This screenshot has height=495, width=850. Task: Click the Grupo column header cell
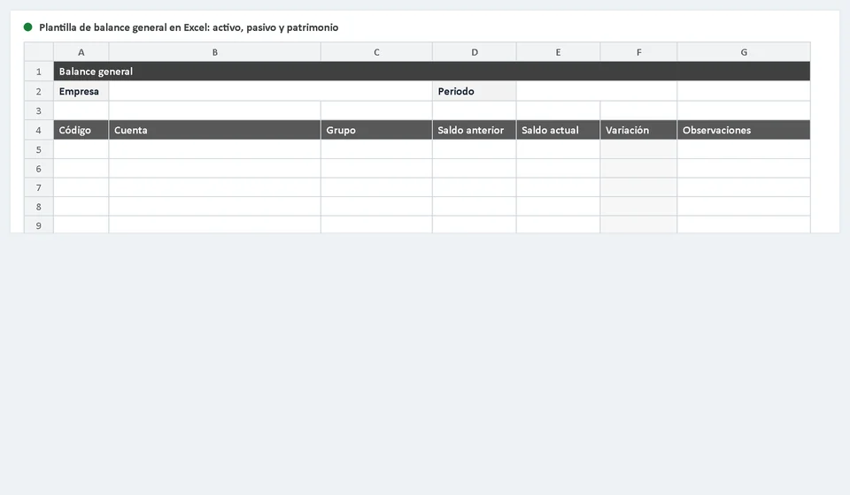click(377, 130)
